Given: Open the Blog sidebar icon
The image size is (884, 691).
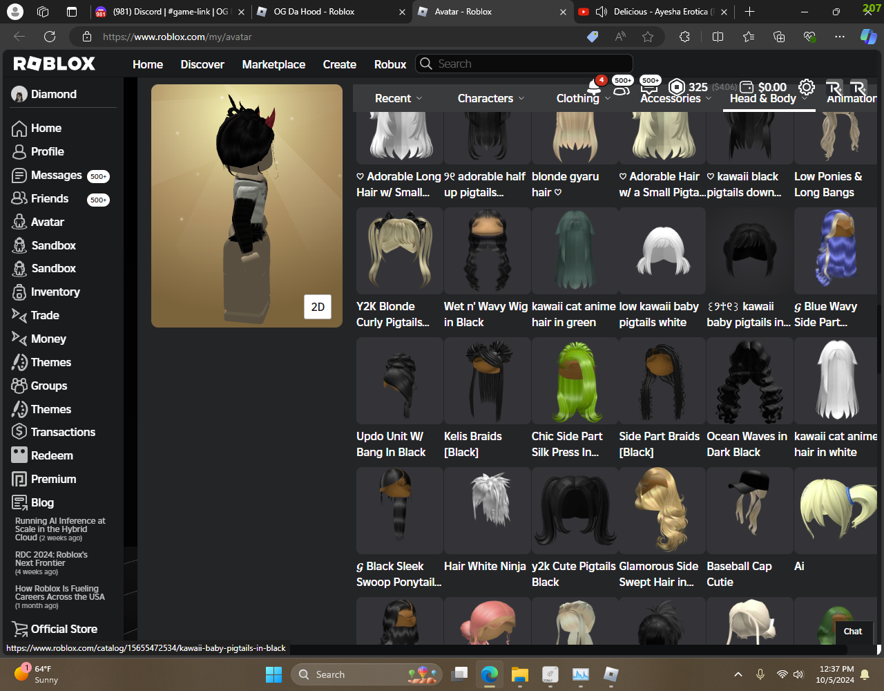Looking at the screenshot, I should pyautogui.click(x=19, y=503).
